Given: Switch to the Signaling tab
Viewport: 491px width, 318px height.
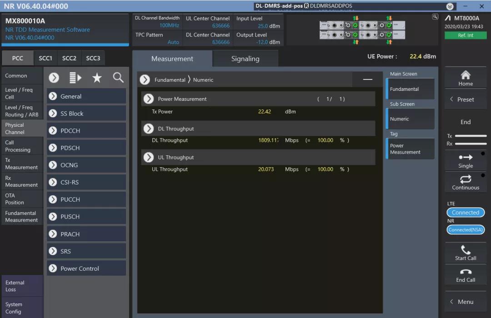Looking at the screenshot, I should pyautogui.click(x=245, y=59).
